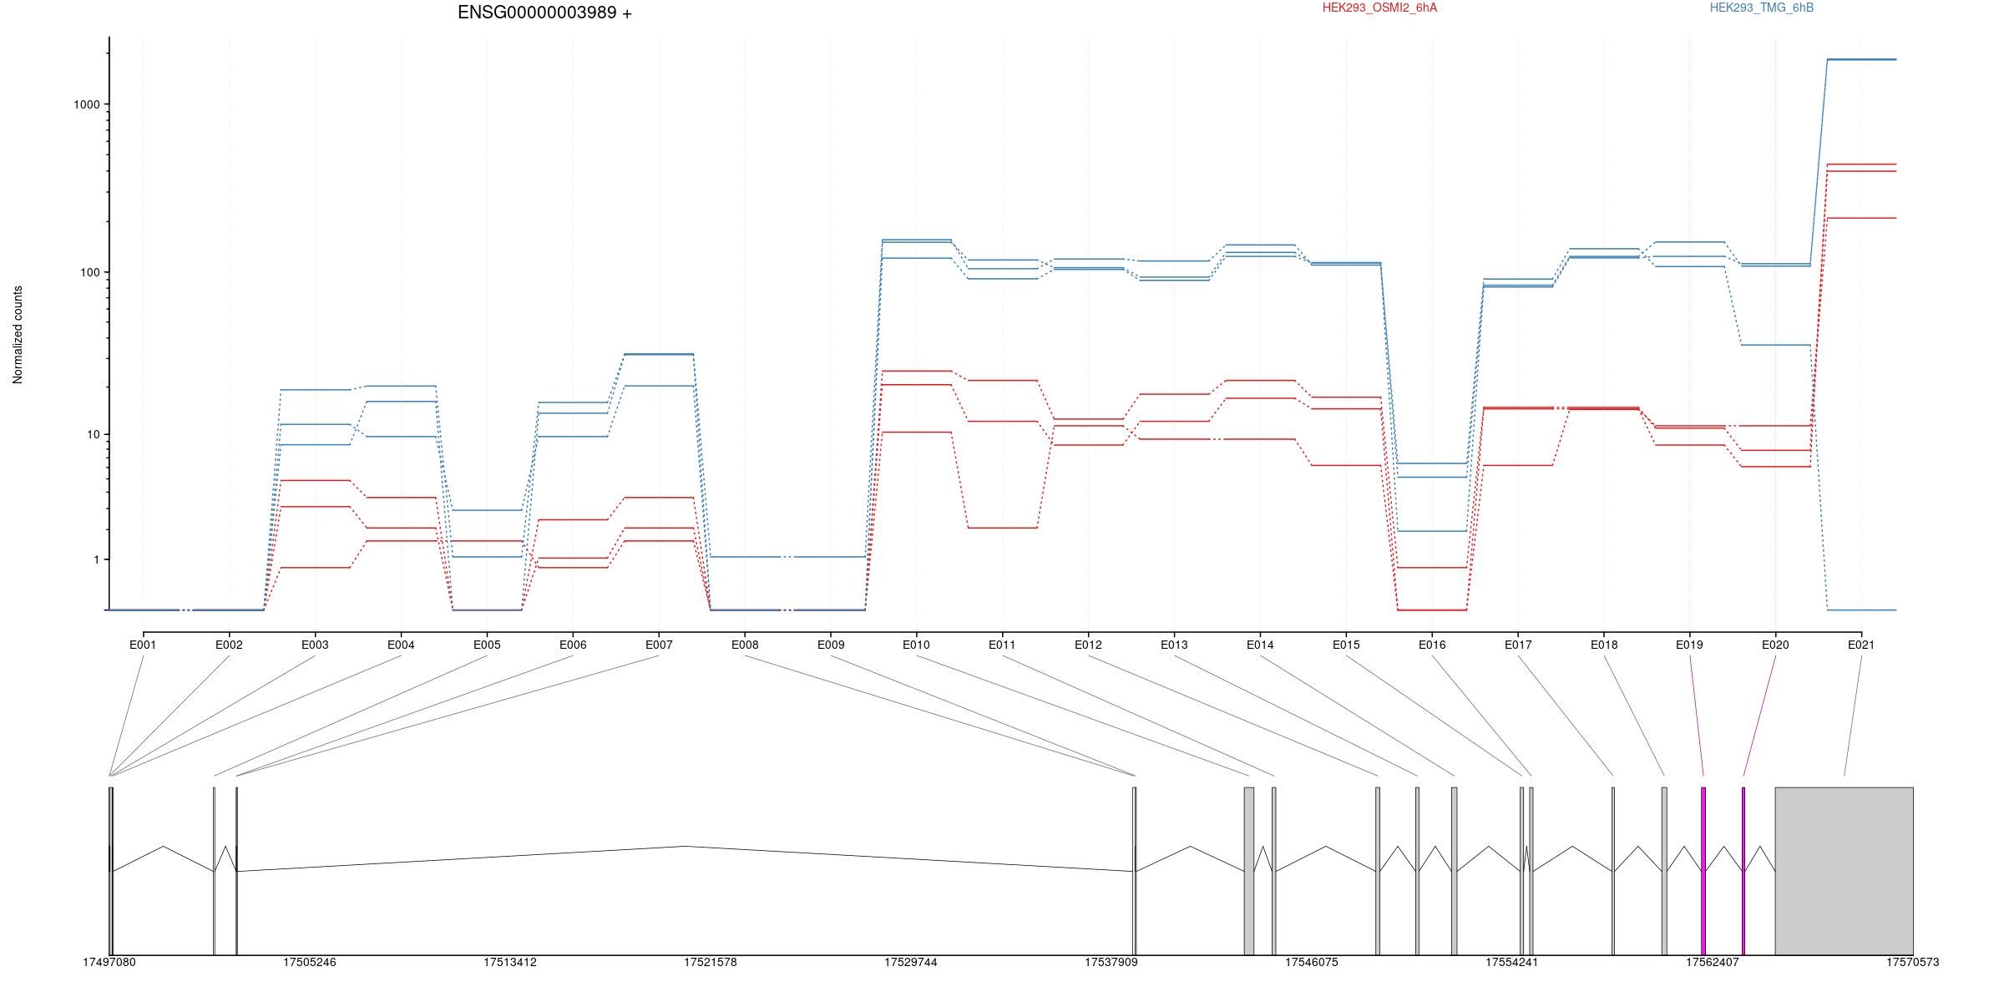The height and width of the screenshot is (1002, 2004).
Task: Click genomic coordinate 17529744
Action: (911, 962)
